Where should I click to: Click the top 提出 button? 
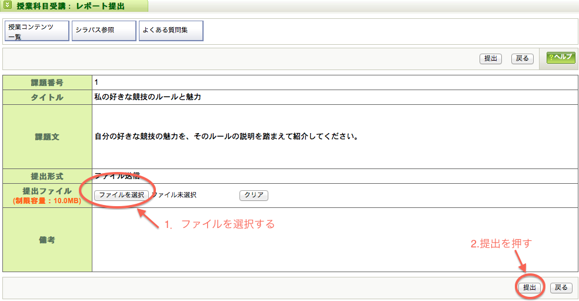pos(490,58)
